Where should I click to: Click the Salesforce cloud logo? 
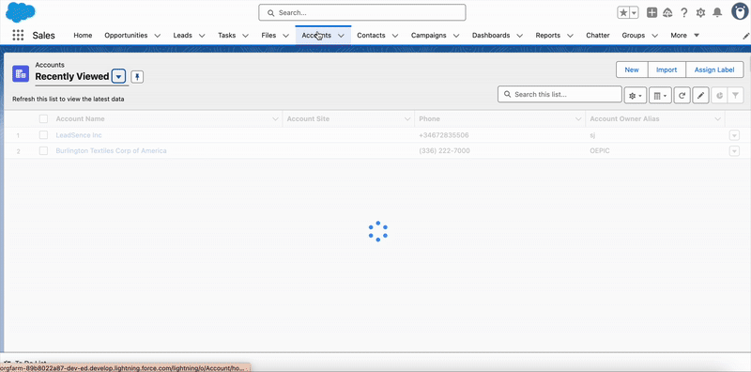(x=21, y=12)
